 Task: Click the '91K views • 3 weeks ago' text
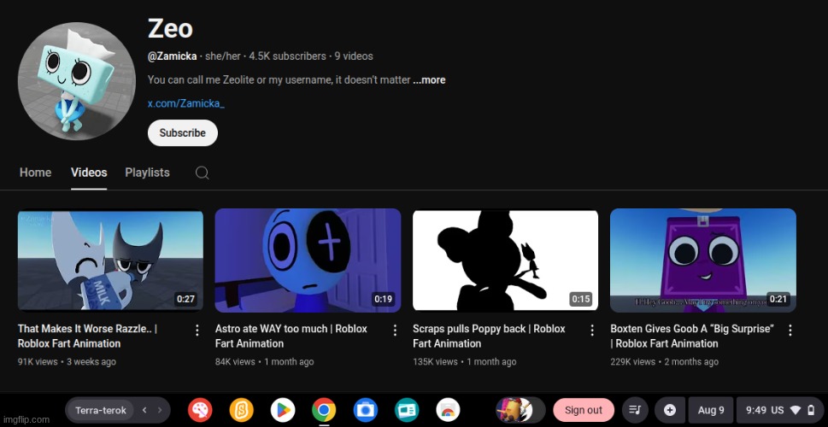click(x=67, y=362)
